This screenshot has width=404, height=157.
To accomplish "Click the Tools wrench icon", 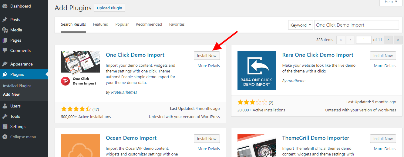I will pos(5,116).
